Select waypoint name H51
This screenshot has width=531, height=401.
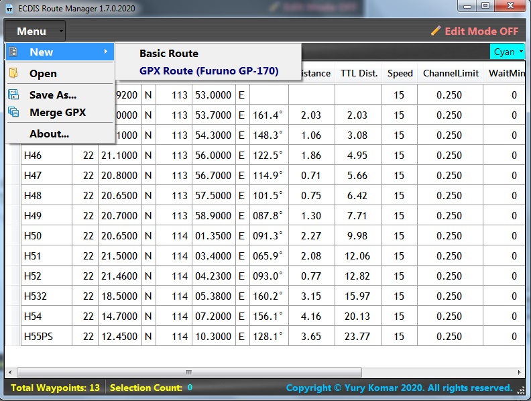[46, 255]
